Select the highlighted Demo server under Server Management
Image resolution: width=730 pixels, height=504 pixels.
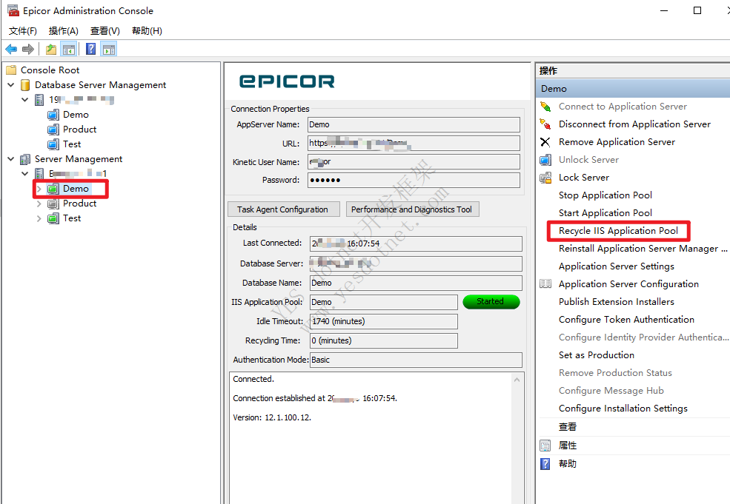pos(75,188)
